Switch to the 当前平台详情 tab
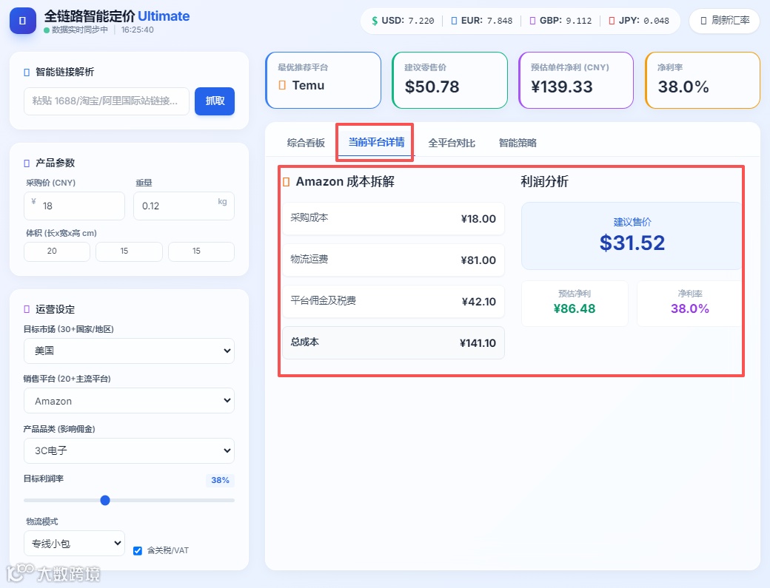This screenshot has width=770, height=588. [x=376, y=142]
